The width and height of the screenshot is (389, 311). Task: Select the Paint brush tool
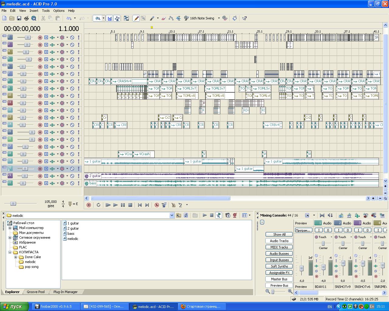coord(152,18)
